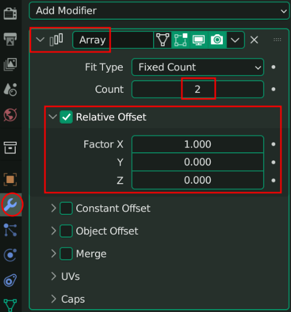Screen dimensions: 291x312
Task: Open the Object Data mesh tab
Action: [10, 305]
